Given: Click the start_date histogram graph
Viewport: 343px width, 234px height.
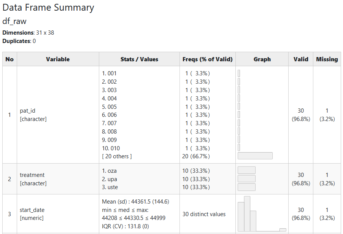Looking at the screenshot, I should [x=262, y=214].
